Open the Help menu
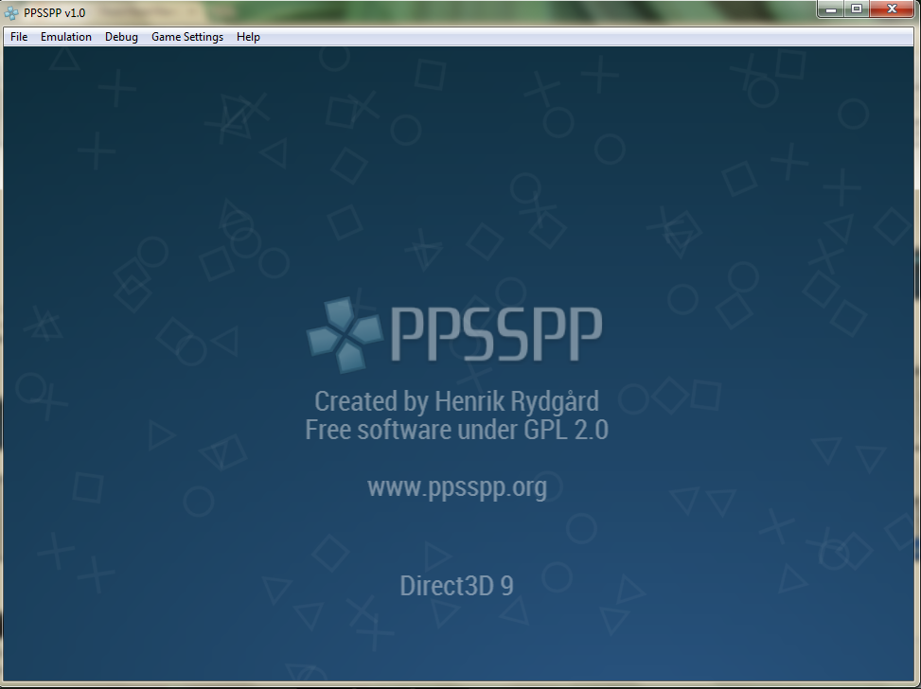This screenshot has height=689, width=921. click(248, 36)
